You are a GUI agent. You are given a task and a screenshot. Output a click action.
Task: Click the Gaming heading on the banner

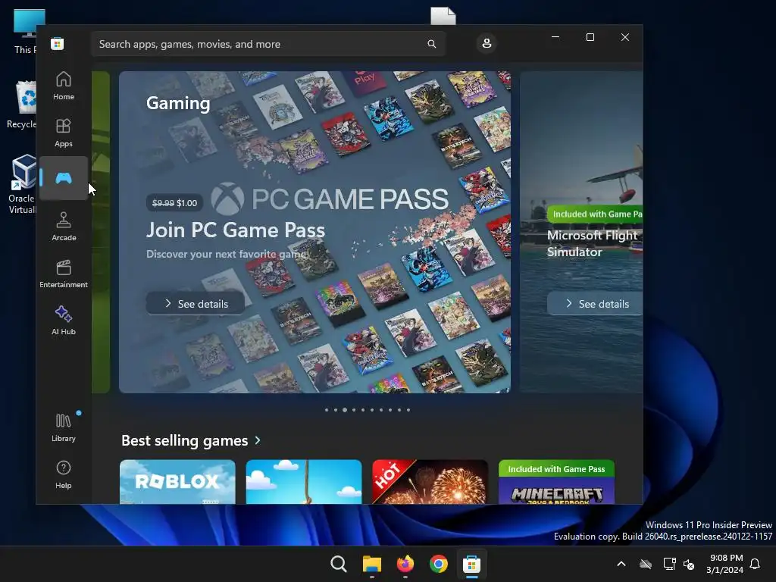178,103
